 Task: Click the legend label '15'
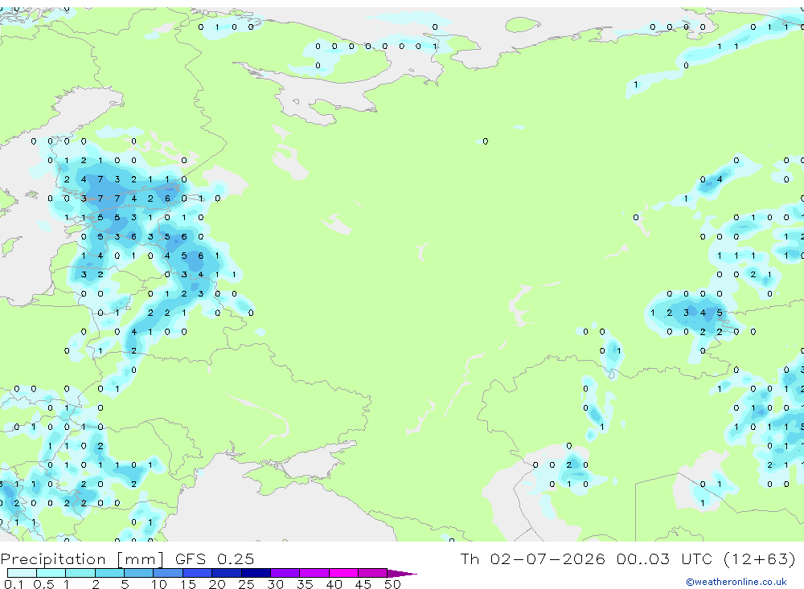(x=188, y=584)
